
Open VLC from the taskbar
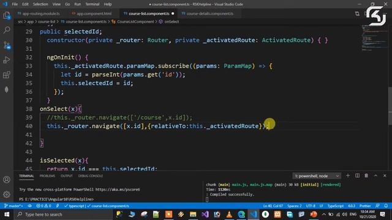click(229, 215)
